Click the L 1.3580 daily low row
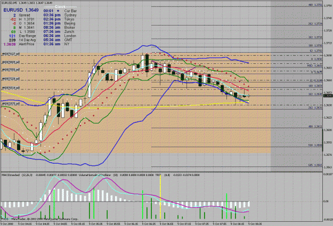The height and width of the screenshot is (226, 333). tap(23, 32)
